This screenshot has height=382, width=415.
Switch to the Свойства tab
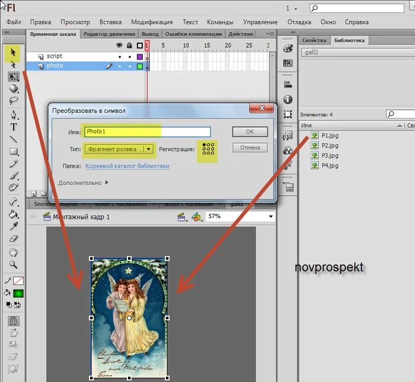coord(314,40)
